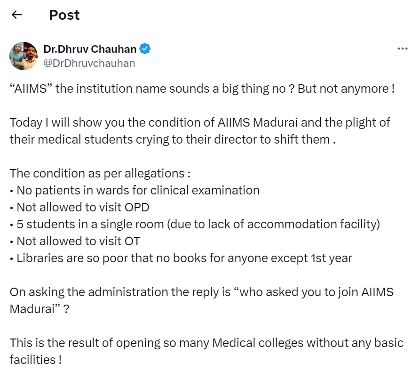Click the paragraph starting "Today I will show"
Image resolution: width=420 pixels, height=371 pixels.
pos(200,131)
